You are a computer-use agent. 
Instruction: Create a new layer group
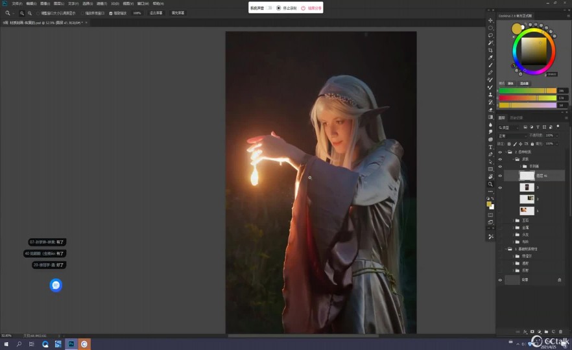click(x=546, y=332)
